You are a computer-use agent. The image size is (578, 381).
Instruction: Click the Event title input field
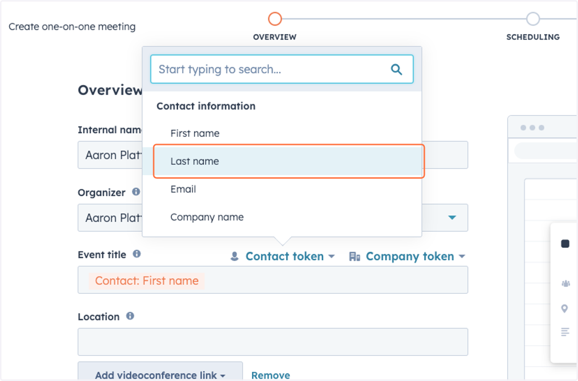point(273,280)
